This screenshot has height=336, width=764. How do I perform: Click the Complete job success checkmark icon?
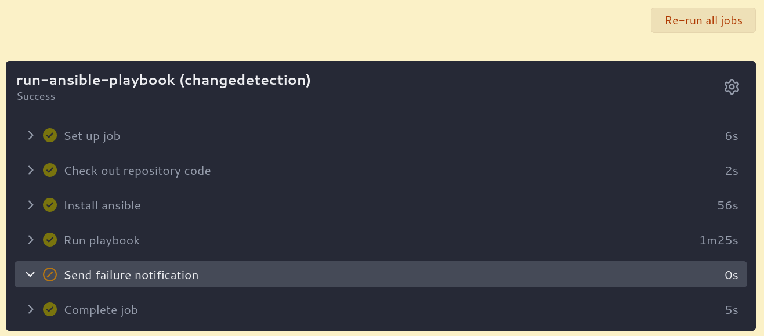coord(50,310)
